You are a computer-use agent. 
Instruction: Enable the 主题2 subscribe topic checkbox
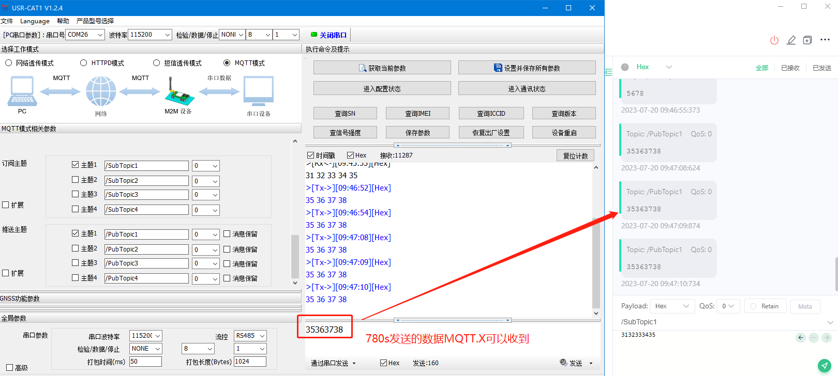[76, 180]
